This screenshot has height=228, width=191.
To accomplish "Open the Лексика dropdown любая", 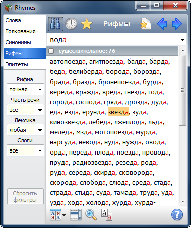I will click(x=25, y=130).
